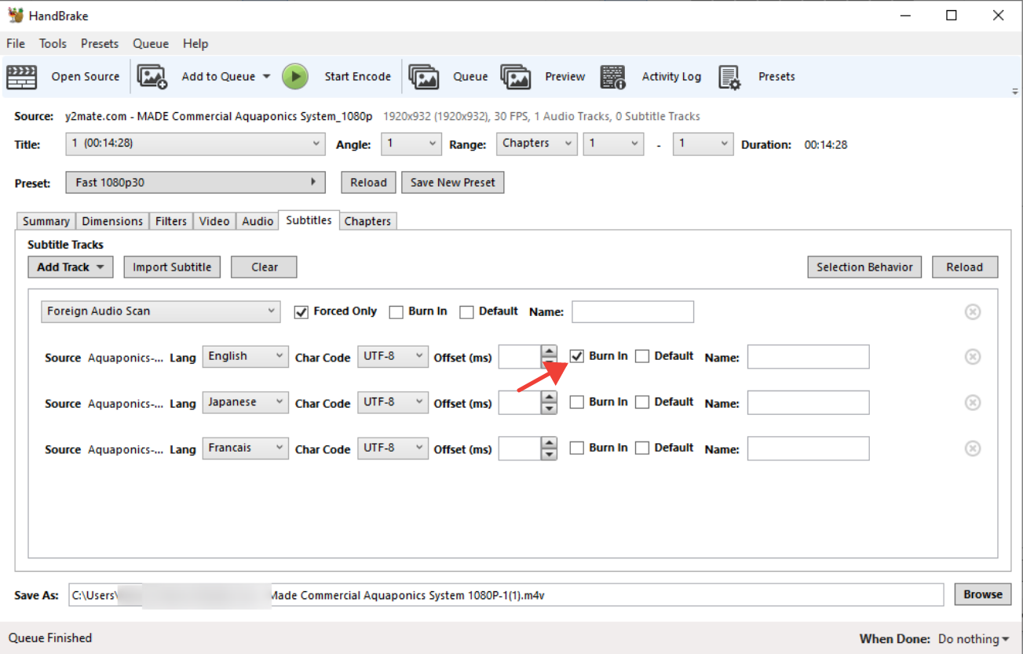
Task: Open the Range Chapters dropdown
Action: (x=537, y=144)
